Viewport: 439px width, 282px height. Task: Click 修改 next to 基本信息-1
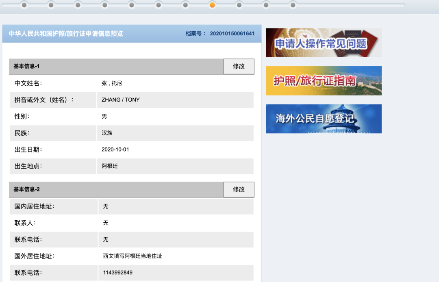(239, 66)
